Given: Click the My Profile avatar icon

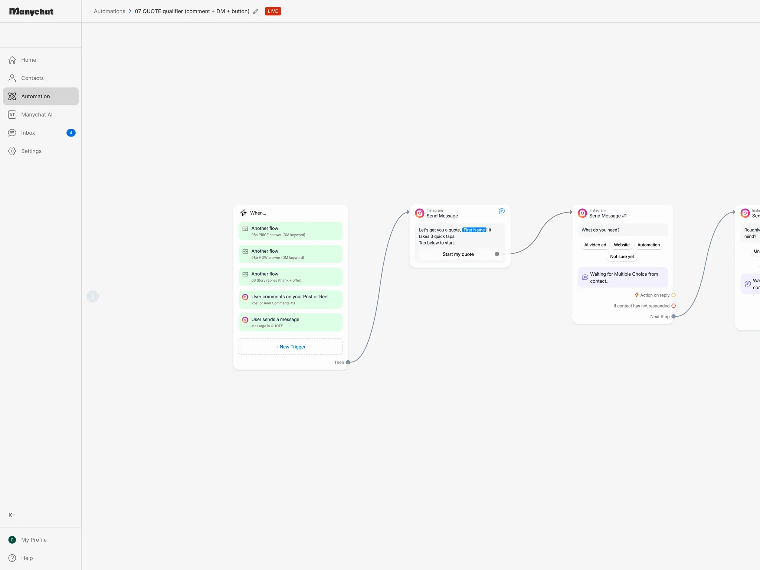Looking at the screenshot, I should (12, 540).
